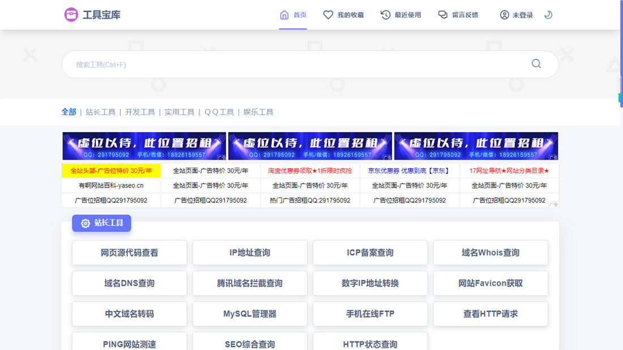Click the chat icon for 留言反馈
623x350 pixels.
click(443, 15)
